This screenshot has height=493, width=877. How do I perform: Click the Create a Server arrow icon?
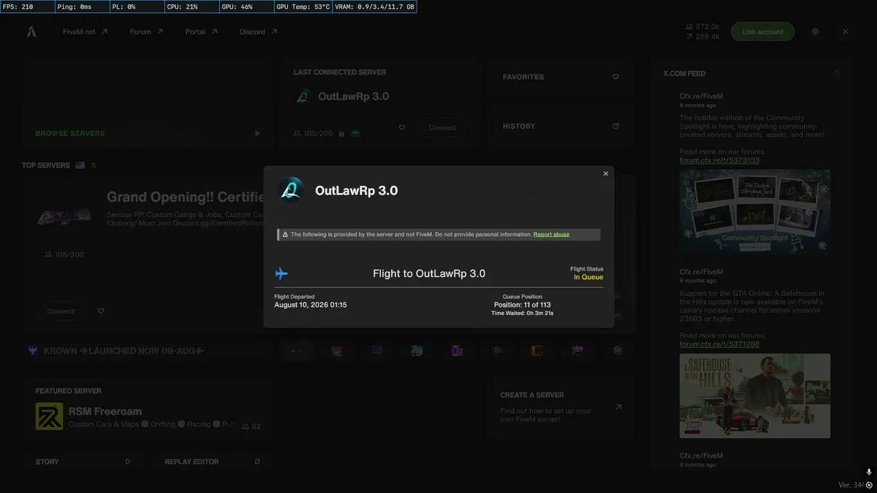coord(618,407)
